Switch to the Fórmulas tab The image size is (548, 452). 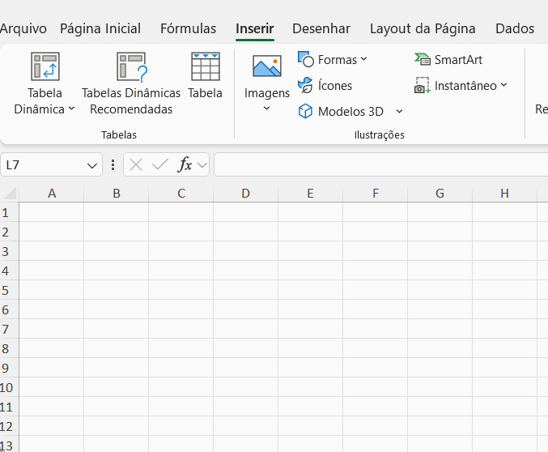(x=188, y=28)
